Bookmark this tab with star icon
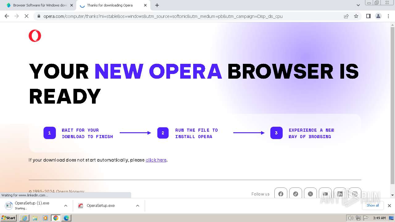The height and width of the screenshot is (222, 395). tap(356, 16)
